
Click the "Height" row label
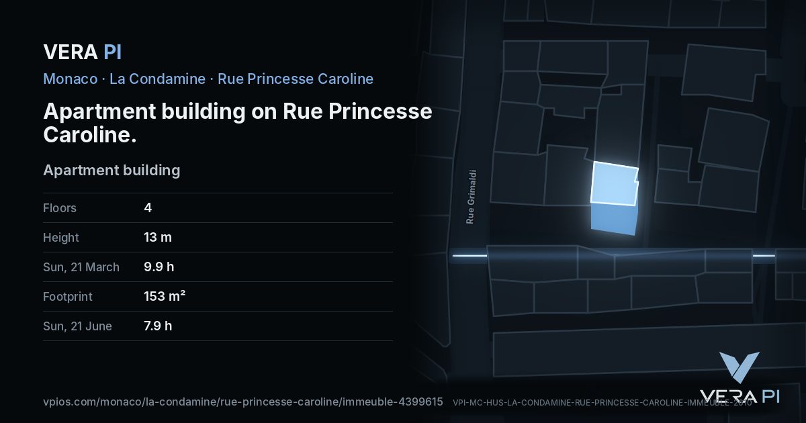61,238
